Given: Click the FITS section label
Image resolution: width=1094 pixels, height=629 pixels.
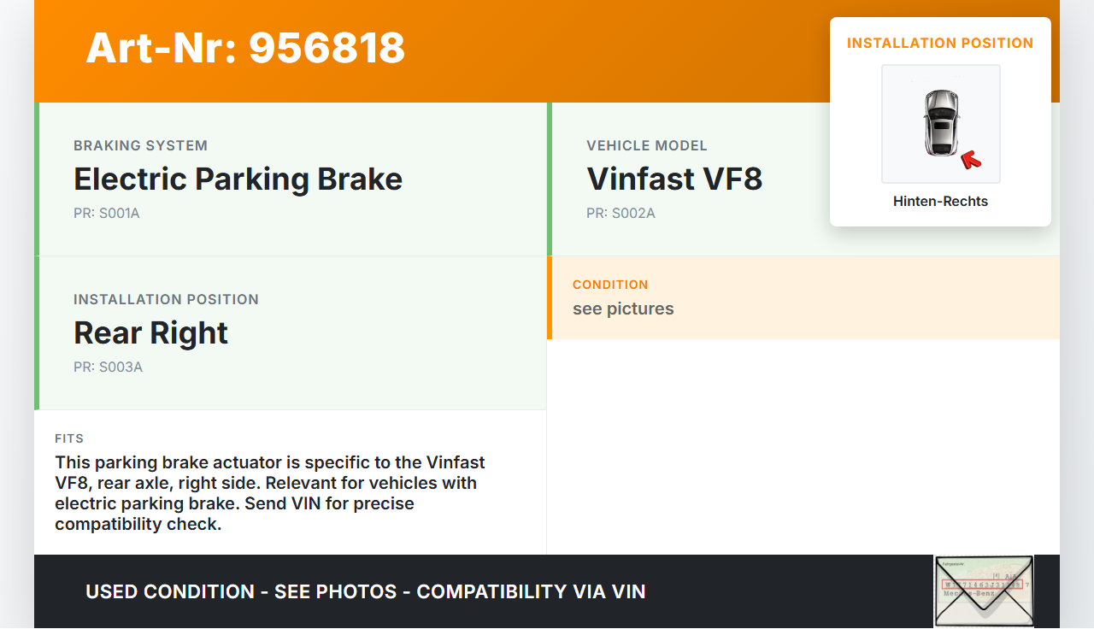Looking at the screenshot, I should pyautogui.click(x=69, y=438).
